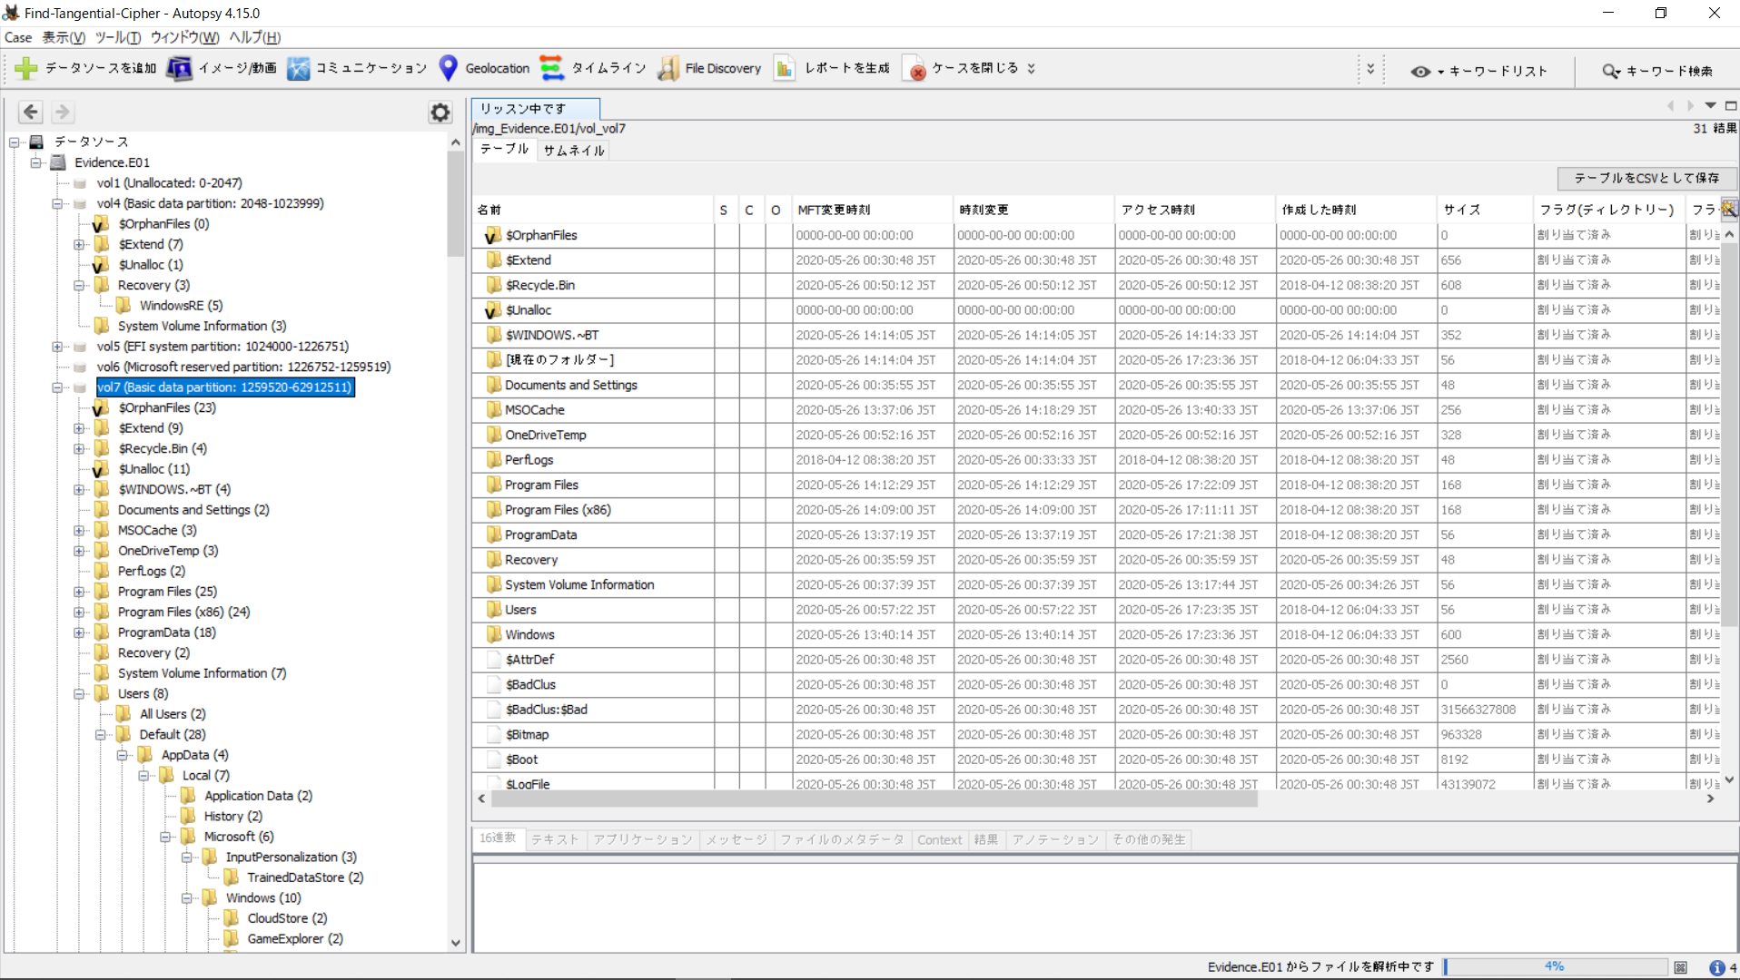Expand the vol5 EFI system partition node
Viewport: 1740px width, 980px height.
pyautogui.click(x=57, y=347)
